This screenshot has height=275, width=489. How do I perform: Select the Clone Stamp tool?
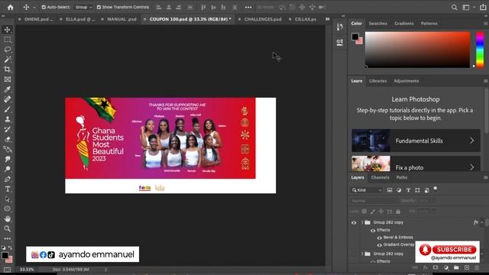pos(8,119)
